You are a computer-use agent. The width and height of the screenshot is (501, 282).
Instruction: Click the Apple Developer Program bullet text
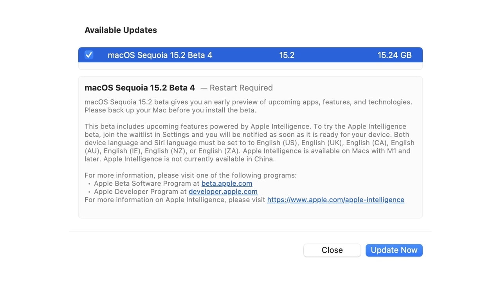pos(141,192)
